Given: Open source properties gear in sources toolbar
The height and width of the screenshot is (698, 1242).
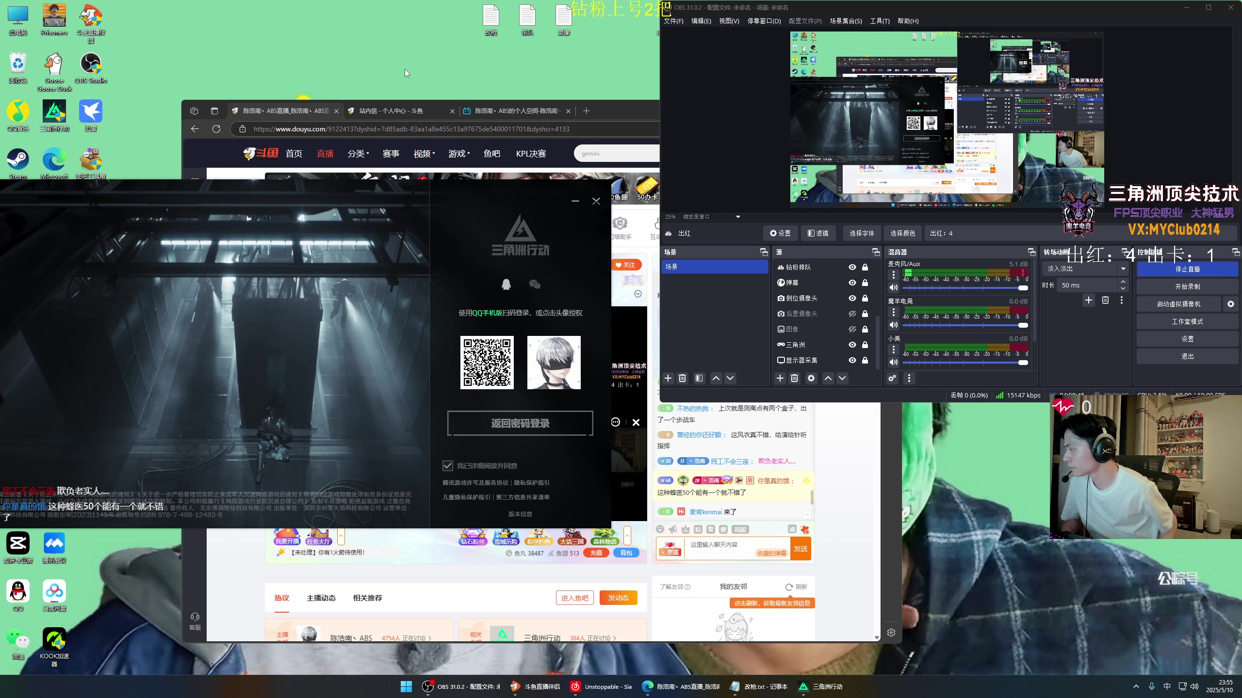Looking at the screenshot, I should pos(811,378).
